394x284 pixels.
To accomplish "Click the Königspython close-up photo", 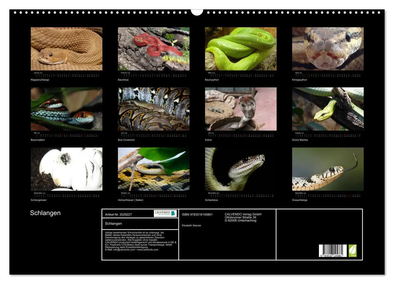I will click(x=328, y=49).
